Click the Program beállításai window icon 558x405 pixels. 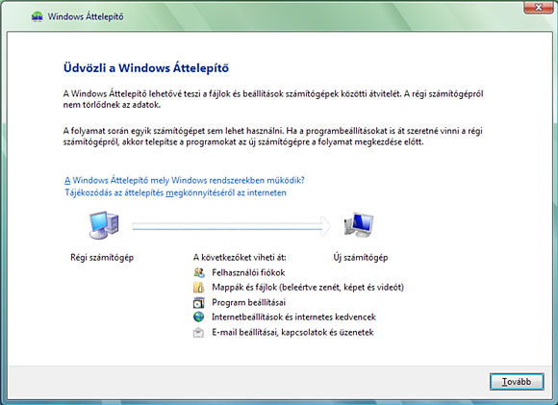[198, 302]
